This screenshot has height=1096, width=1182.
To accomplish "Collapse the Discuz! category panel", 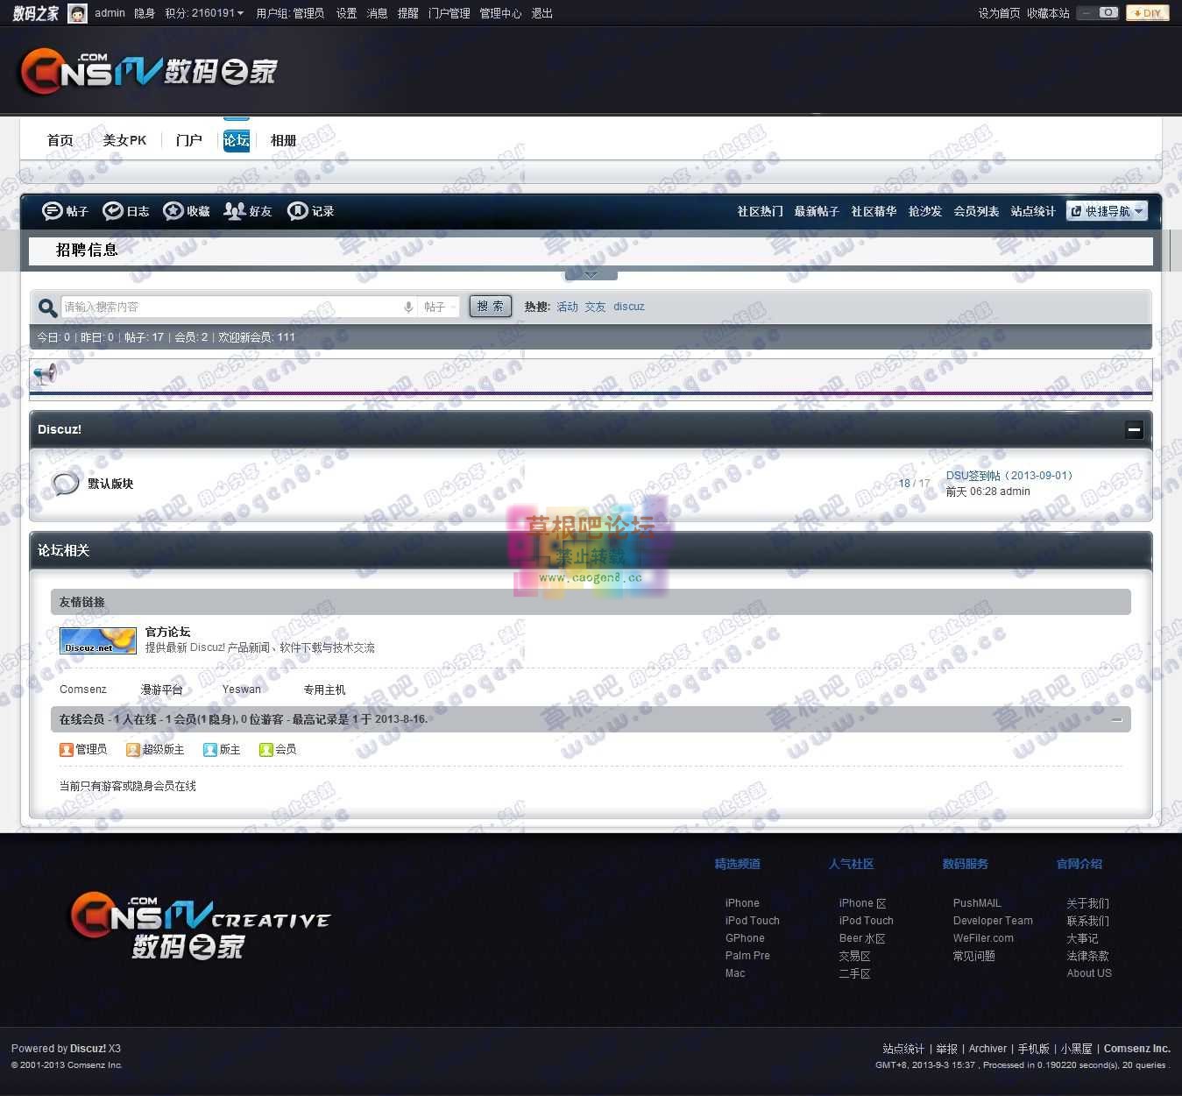I will (x=1134, y=429).
